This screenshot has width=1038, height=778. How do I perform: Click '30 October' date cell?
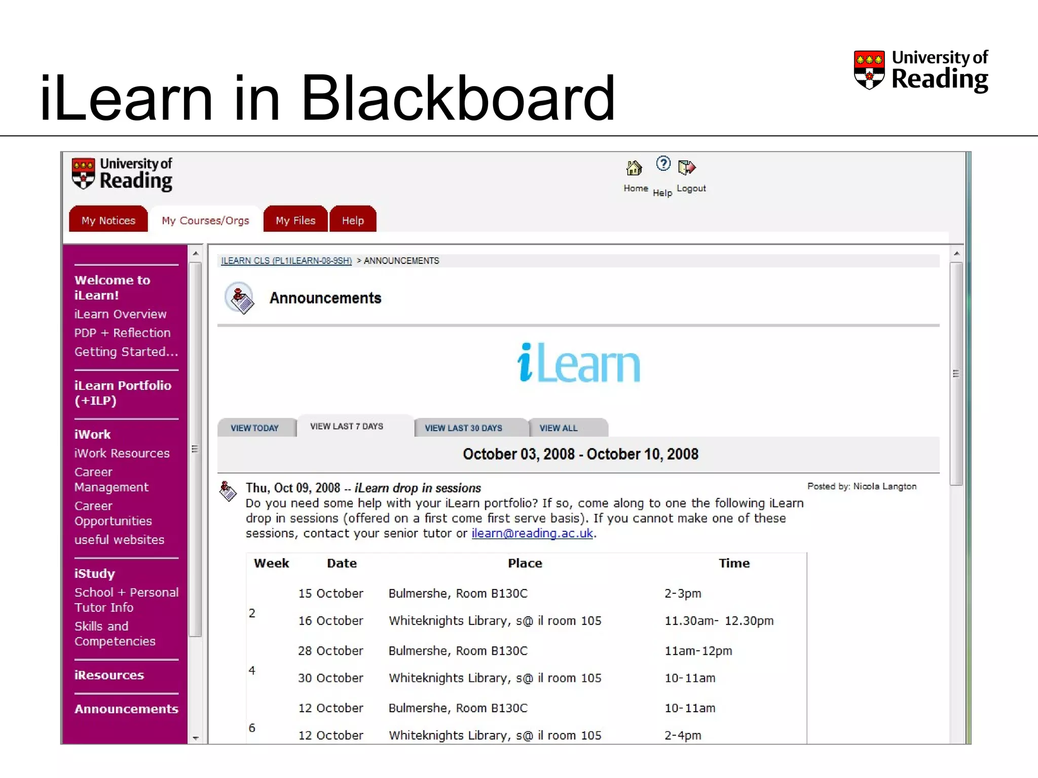tap(331, 678)
